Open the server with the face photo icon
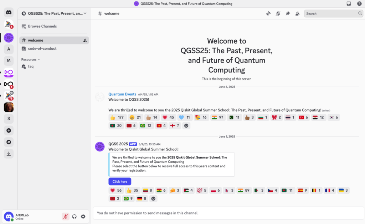Viewport: 365px width, 224px height. click(x=9, y=107)
